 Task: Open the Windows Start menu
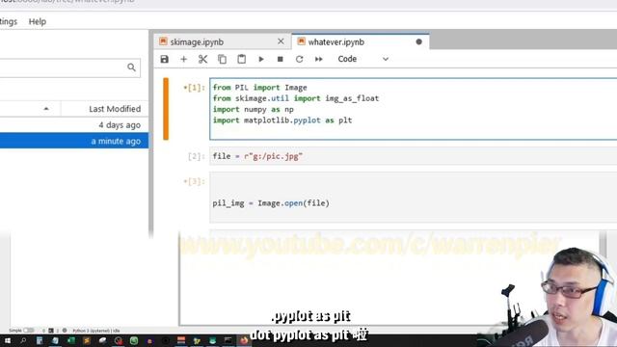point(7,340)
